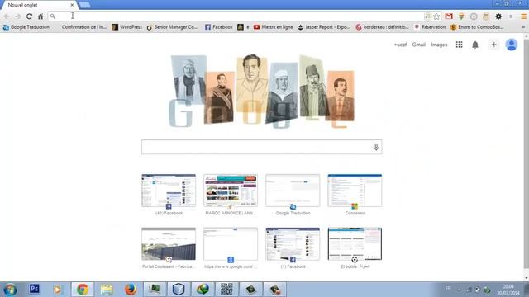529x297 pixels.
Task: Click the grey circle extension icon
Action: coord(474,16)
